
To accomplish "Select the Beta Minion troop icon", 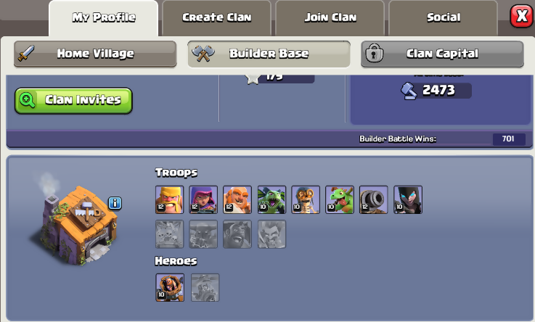I will coord(271,199).
